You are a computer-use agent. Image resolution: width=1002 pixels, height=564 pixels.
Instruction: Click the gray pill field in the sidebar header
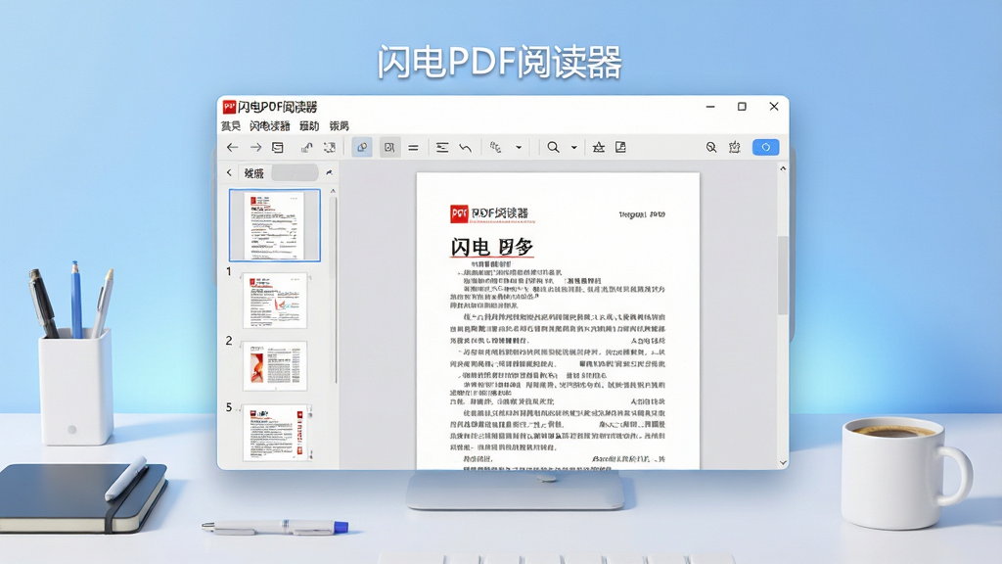(x=295, y=172)
